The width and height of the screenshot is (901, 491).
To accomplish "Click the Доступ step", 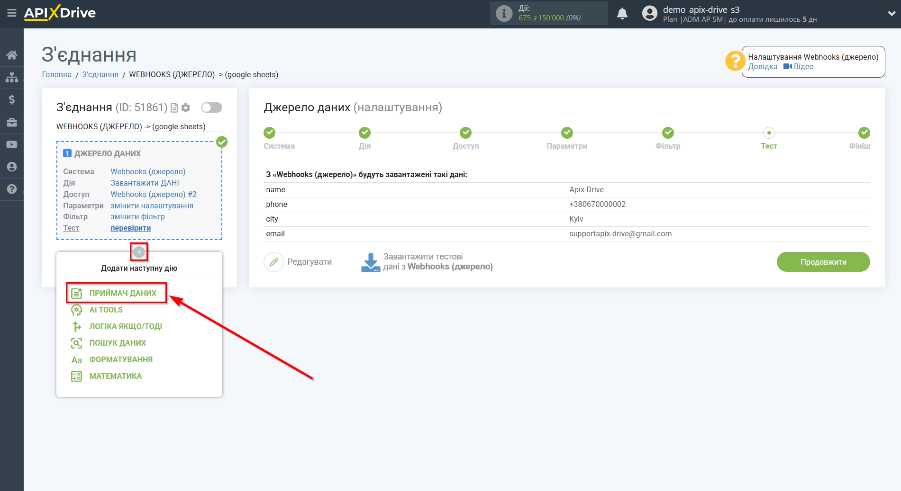I will click(x=466, y=139).
